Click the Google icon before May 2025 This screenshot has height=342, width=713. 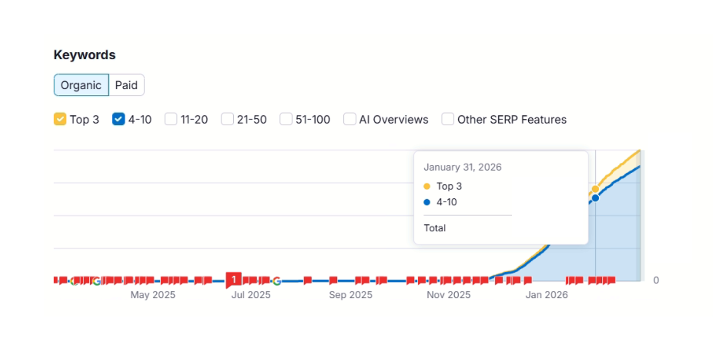[97, 281]
